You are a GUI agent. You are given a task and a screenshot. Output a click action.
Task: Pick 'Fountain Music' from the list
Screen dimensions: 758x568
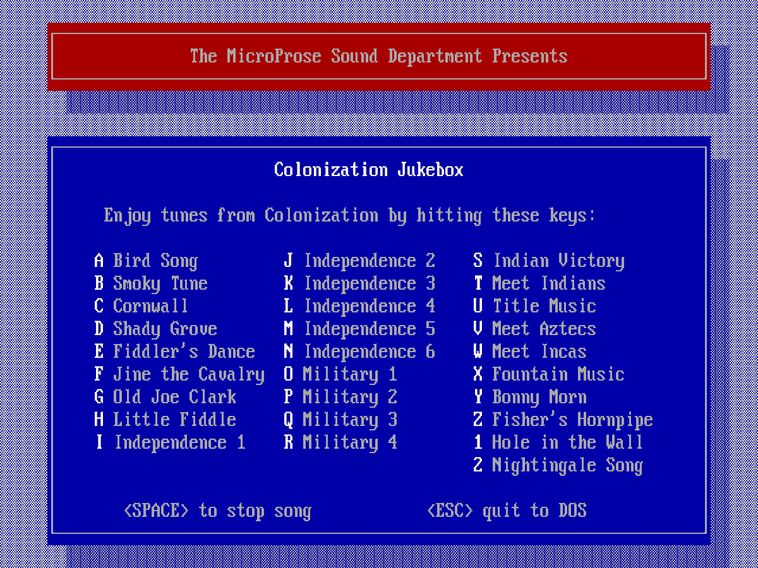549,374
